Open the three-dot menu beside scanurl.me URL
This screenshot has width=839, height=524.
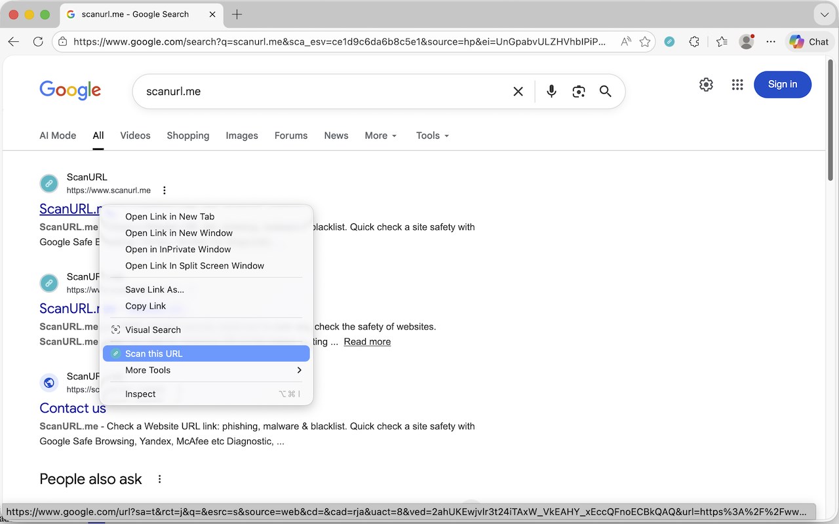(x=164, y=191)
